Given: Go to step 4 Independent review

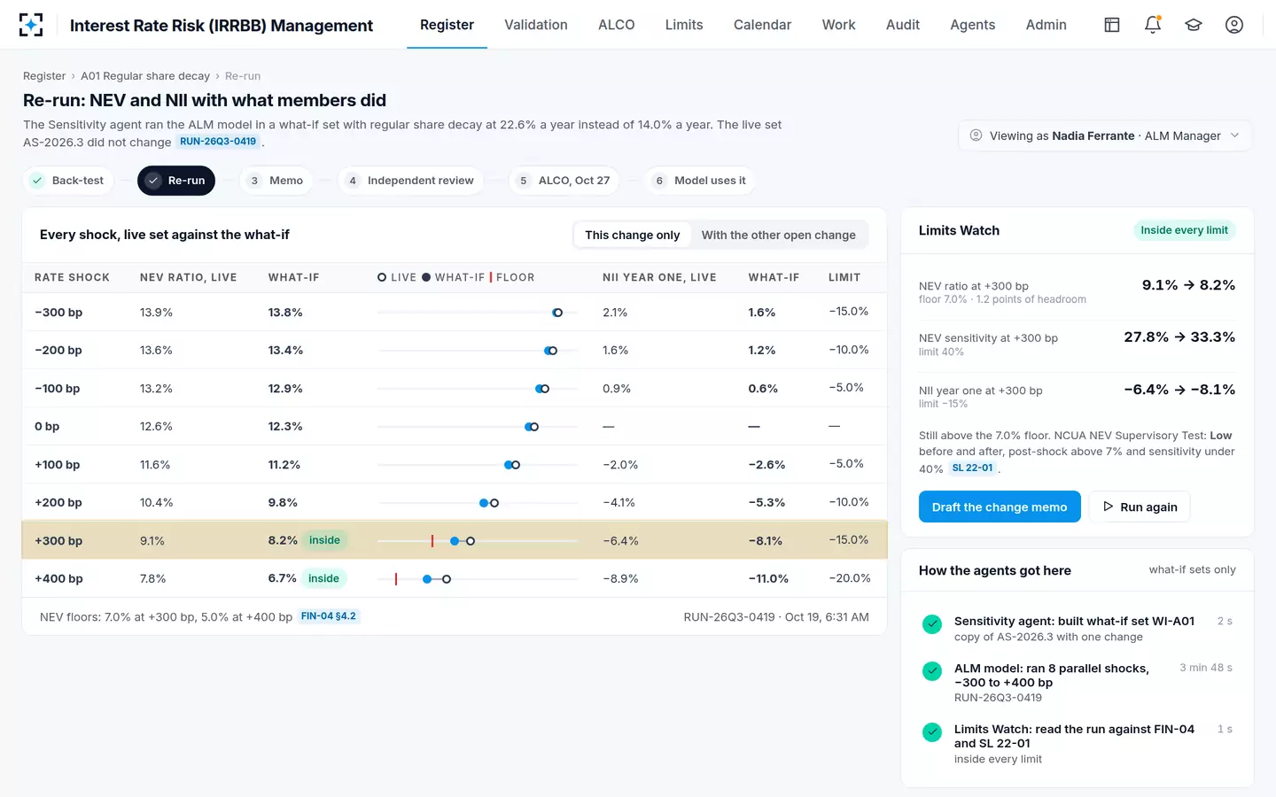Looking at the screenshot, I should point(411,181).
